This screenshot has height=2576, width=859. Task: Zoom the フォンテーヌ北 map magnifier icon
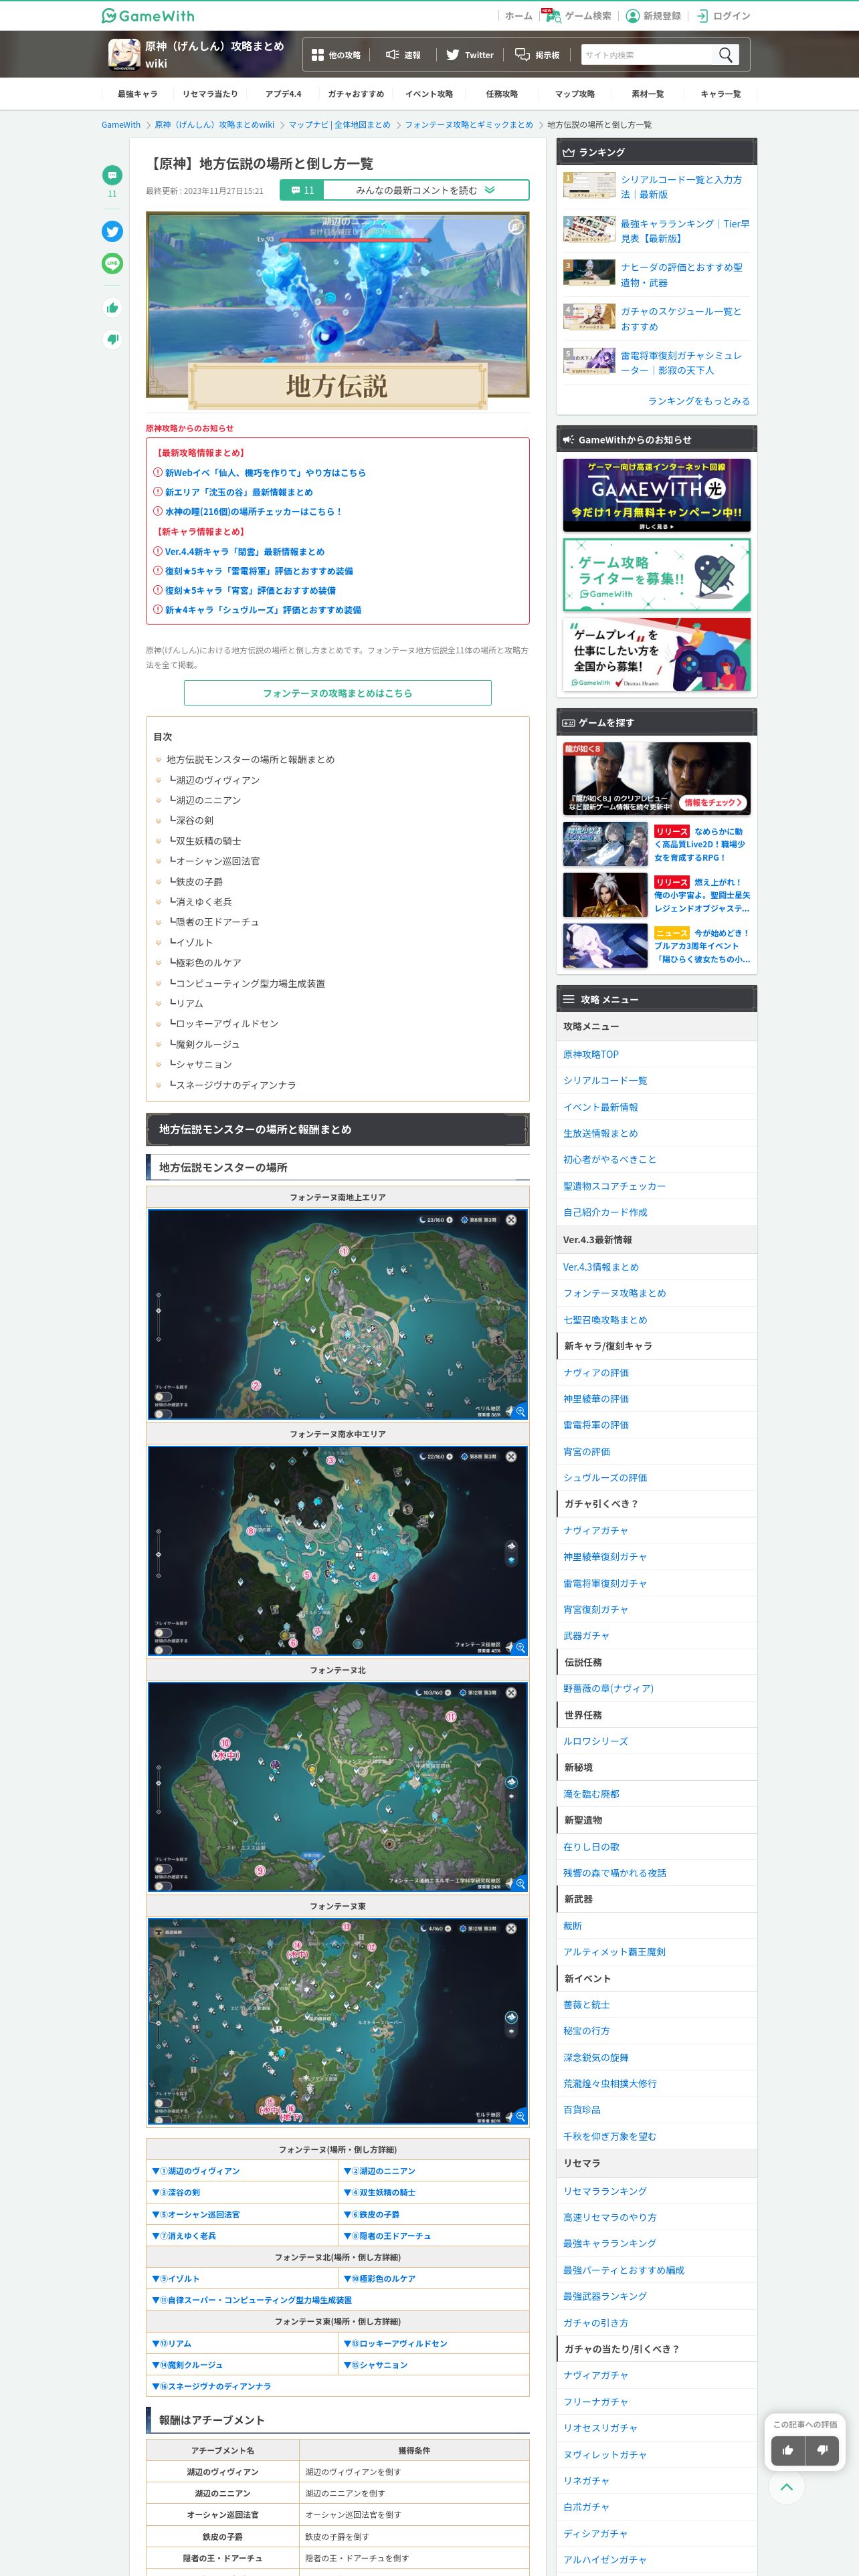[x=520, y=1883]
